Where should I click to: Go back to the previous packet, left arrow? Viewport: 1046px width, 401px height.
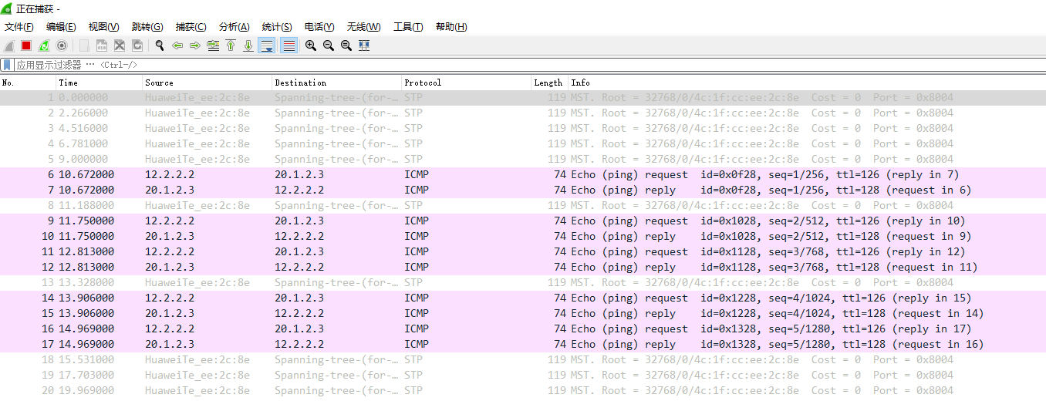click(x=177, y=45)
